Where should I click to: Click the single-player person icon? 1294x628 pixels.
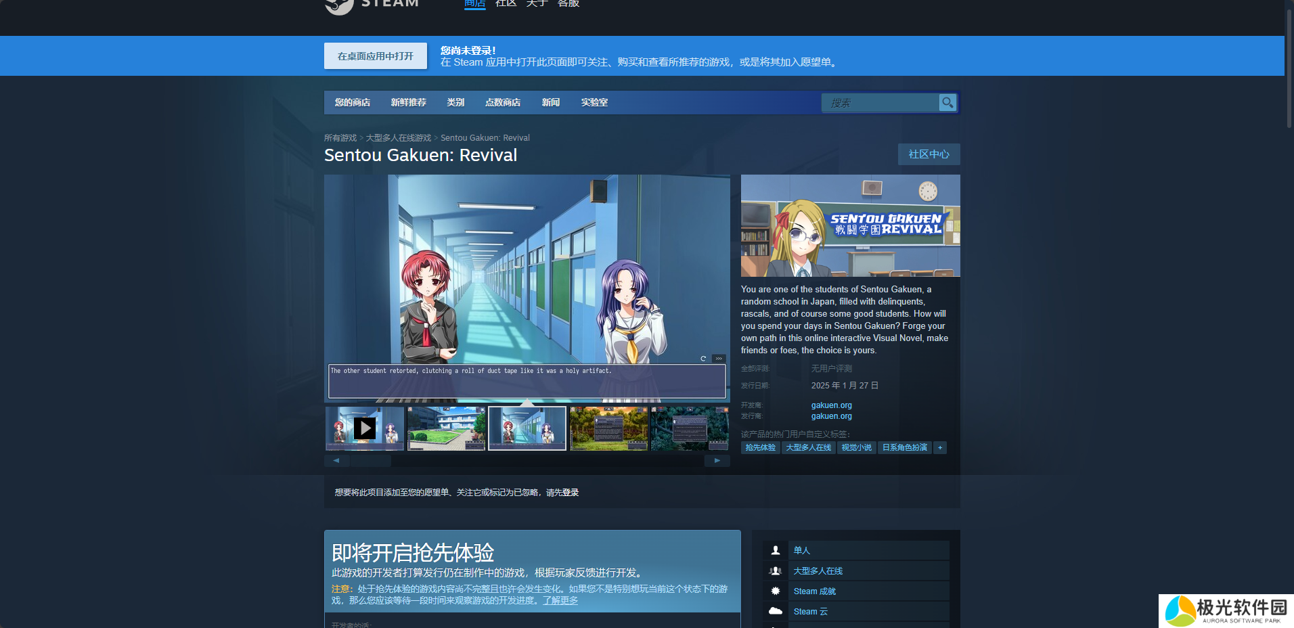tap(776, 550)
